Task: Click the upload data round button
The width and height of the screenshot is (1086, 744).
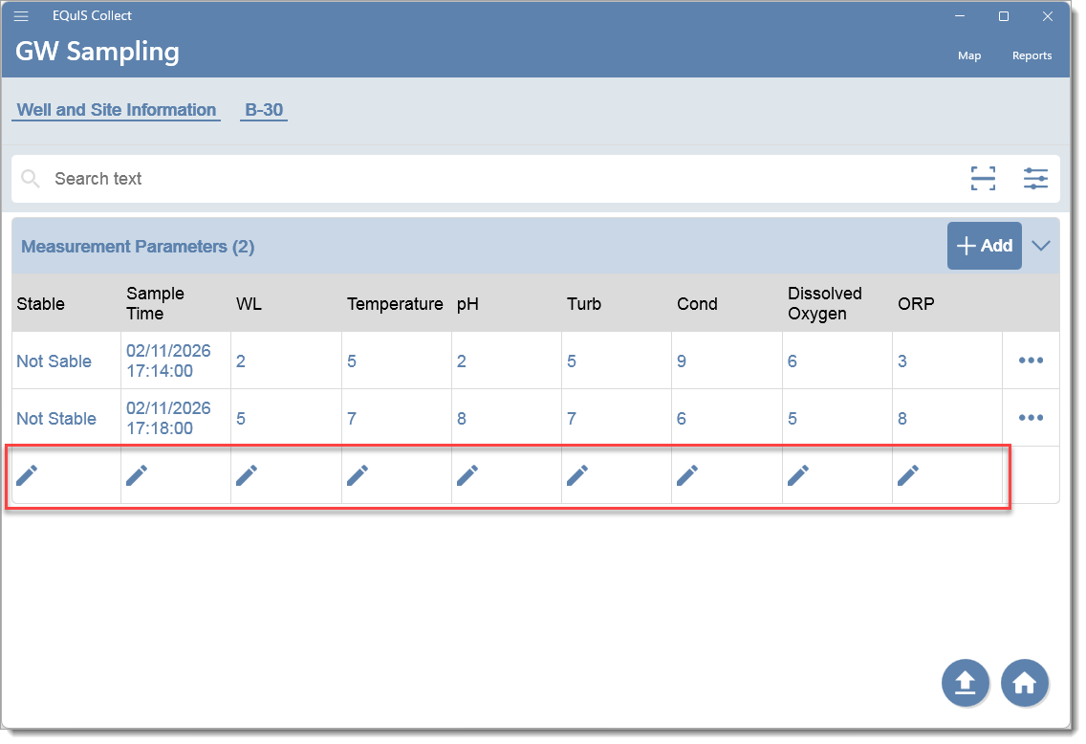Action: pos(965,683)
